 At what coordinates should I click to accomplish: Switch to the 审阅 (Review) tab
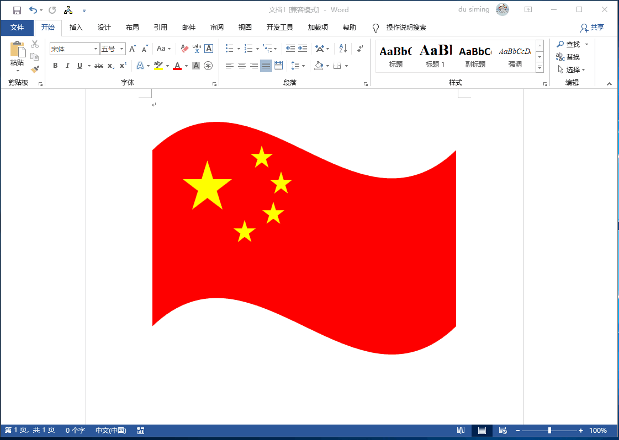click(x=216, y=28)
